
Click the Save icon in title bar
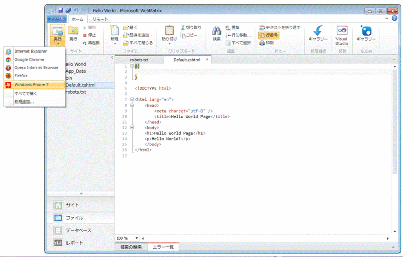point(60,10)
